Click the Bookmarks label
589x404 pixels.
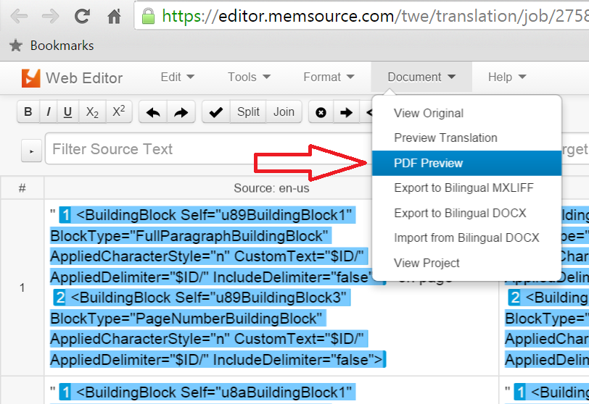point(62,46)
